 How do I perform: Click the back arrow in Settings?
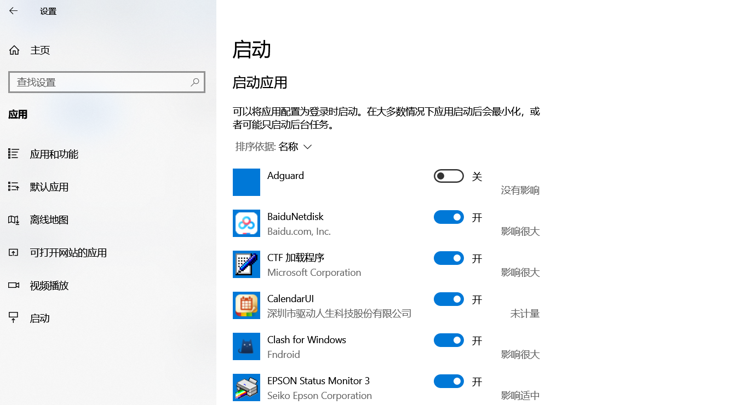(13, 11)
